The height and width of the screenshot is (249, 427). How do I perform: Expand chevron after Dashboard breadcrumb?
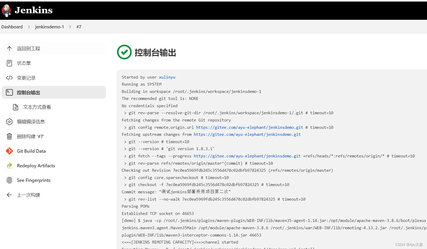(29, 27)
